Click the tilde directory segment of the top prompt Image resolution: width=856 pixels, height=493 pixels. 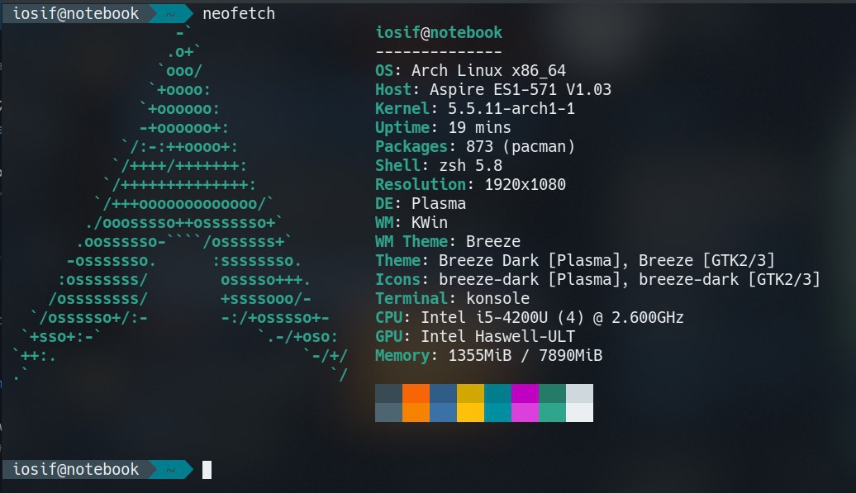click(x=170, y=14)
